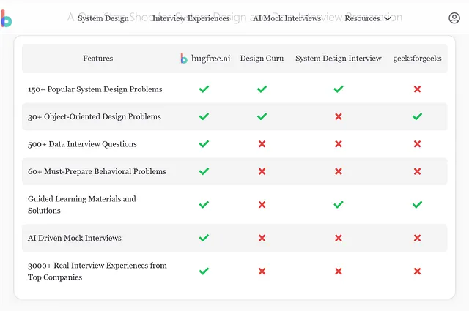The width and height of the screenshot is (469, 311).
Task: Go to Interview Experiences in navigation
Action: click(191, 18)
